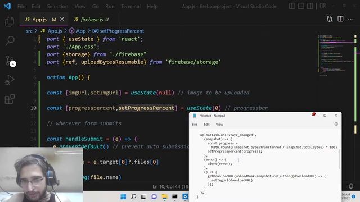Open Notepad File menu
The image size is (360, 202).
point(195,125)
